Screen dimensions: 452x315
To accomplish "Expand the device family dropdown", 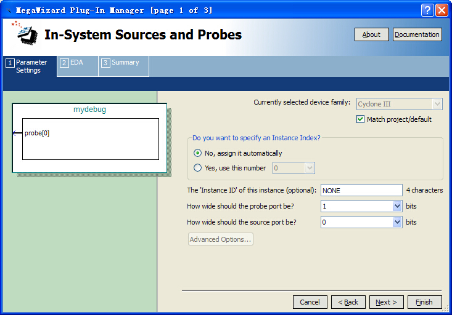I will tap(437, 104).
